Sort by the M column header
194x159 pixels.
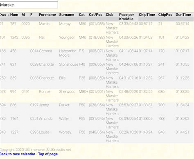point(23,15)
